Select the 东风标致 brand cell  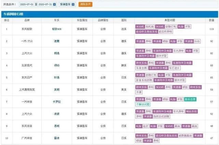point(27,29)
